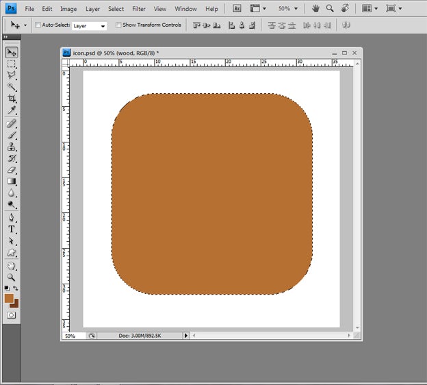This screenshot has width=427, height=385.
Task: Select the History Brush tool
Action: [12, 158]
